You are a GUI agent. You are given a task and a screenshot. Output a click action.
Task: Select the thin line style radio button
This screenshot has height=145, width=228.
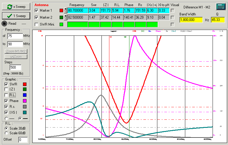pyautogui.click(x=6, y=119)
